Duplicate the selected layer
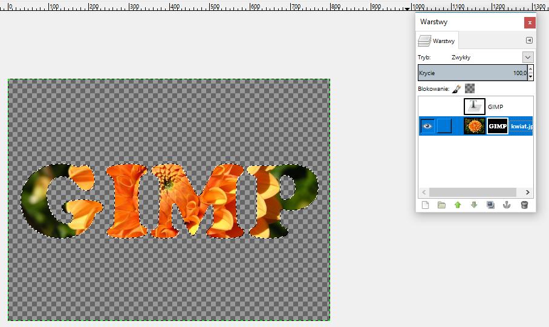Viewport: 549px width, 327px height. (x=490, y=205)
